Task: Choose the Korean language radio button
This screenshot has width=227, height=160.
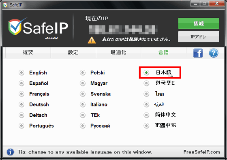Action: point(146,83)
